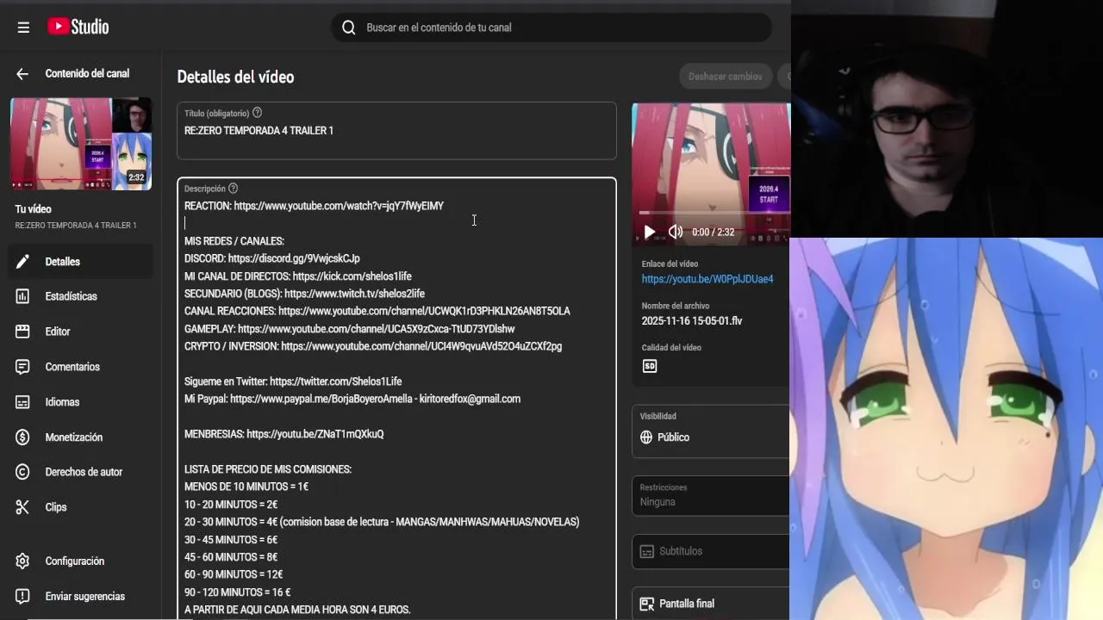Click the Clips scissors icon

[22, 507]
